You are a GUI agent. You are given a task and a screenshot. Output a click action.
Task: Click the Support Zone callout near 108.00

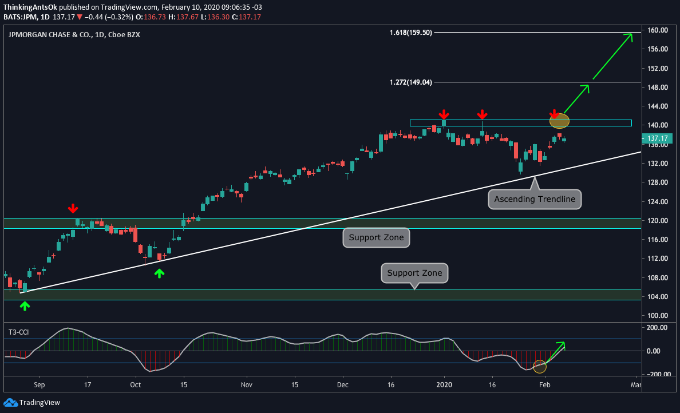414,273
